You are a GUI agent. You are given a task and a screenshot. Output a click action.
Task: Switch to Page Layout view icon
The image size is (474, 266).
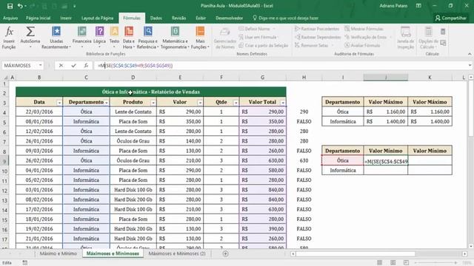pos(393,263)
